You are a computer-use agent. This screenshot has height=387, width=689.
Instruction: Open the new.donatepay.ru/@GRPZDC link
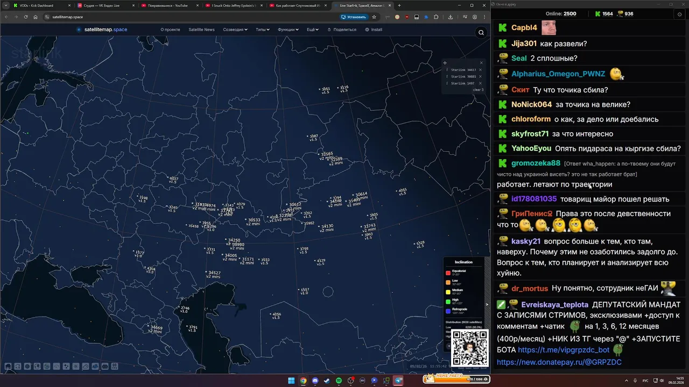click(x=559, y=362)
